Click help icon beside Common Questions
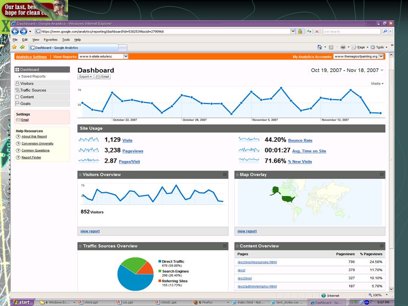 click(18, 150)
